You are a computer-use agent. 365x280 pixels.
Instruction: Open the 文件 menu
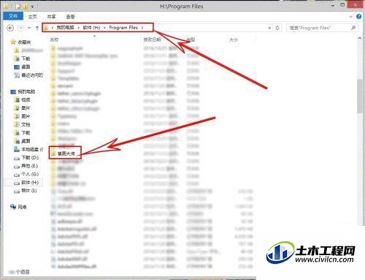pos(13,16)
